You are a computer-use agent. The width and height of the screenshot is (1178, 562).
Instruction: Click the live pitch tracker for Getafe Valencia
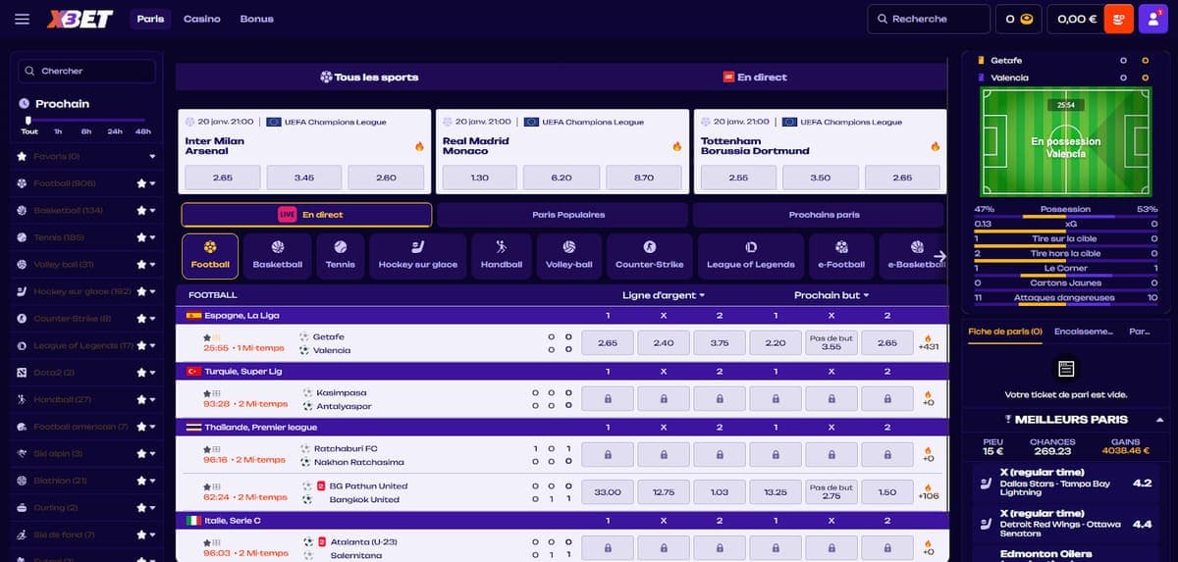click(x=1065, y=142)
